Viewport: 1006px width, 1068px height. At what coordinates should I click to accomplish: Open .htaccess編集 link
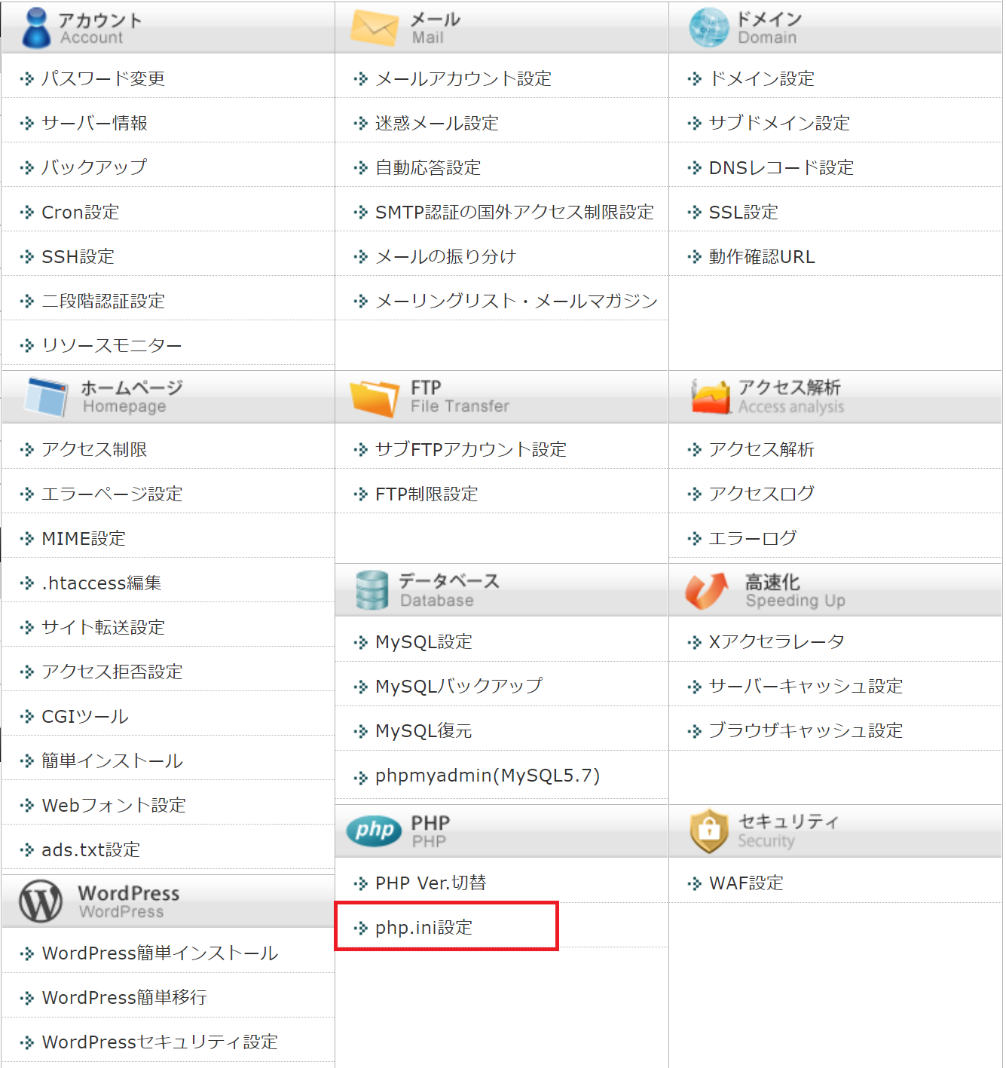[x=102, y=583]
